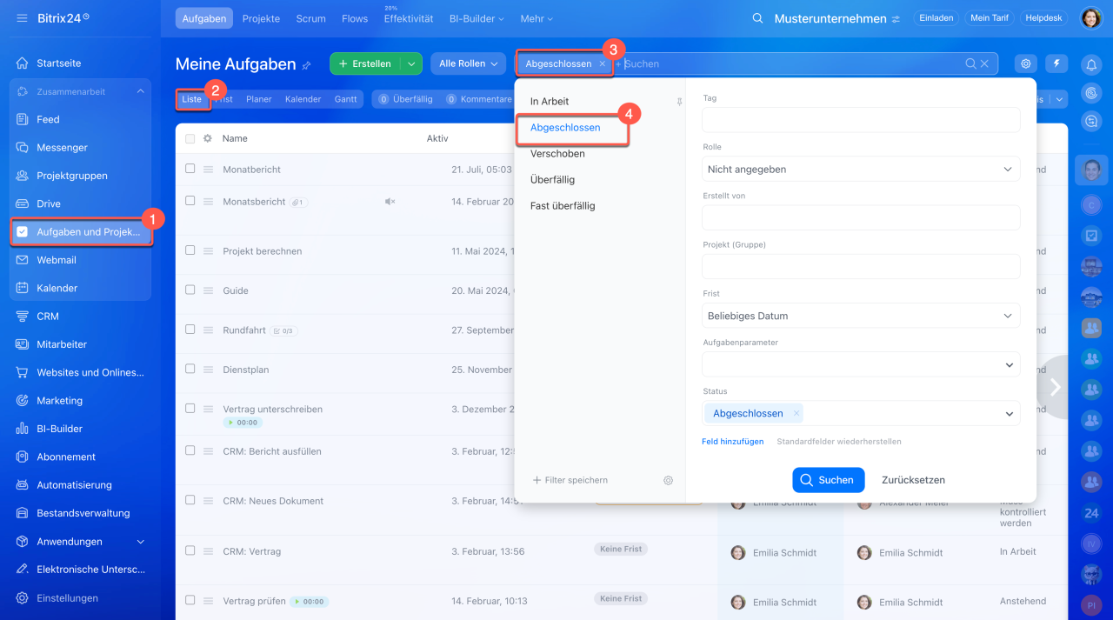Image resolution: width=1113 pixels, height=620 pixels.
Task: Switch to the Gantt view
Action: pos(346,99)
